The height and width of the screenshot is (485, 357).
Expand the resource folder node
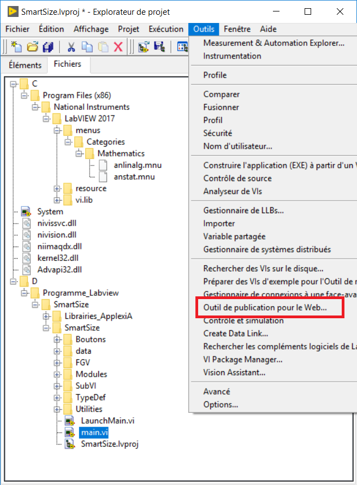[57, 189]
